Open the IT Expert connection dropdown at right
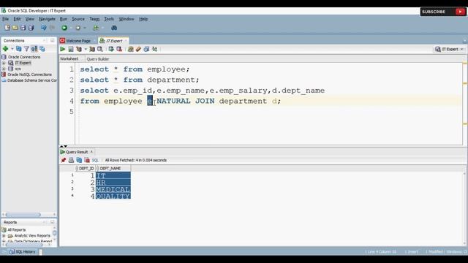This screenshot has height=263, width=468. click(449, 49)
